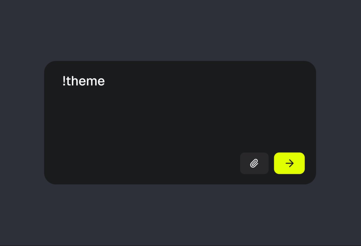Viewport: 361px width, 246px height.
Task: Hit the gray paperclip button
Action: point(254,163)
